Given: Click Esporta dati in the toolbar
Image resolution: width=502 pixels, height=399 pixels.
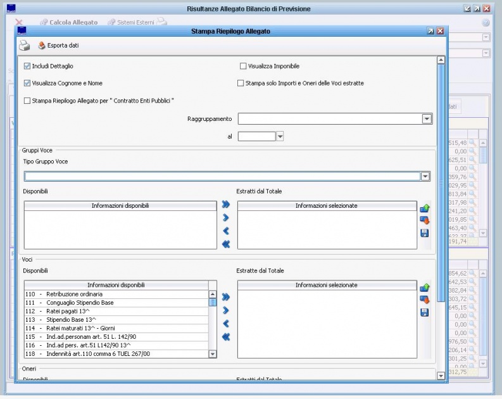Looking at the screenshot, I should coord(58,46).
